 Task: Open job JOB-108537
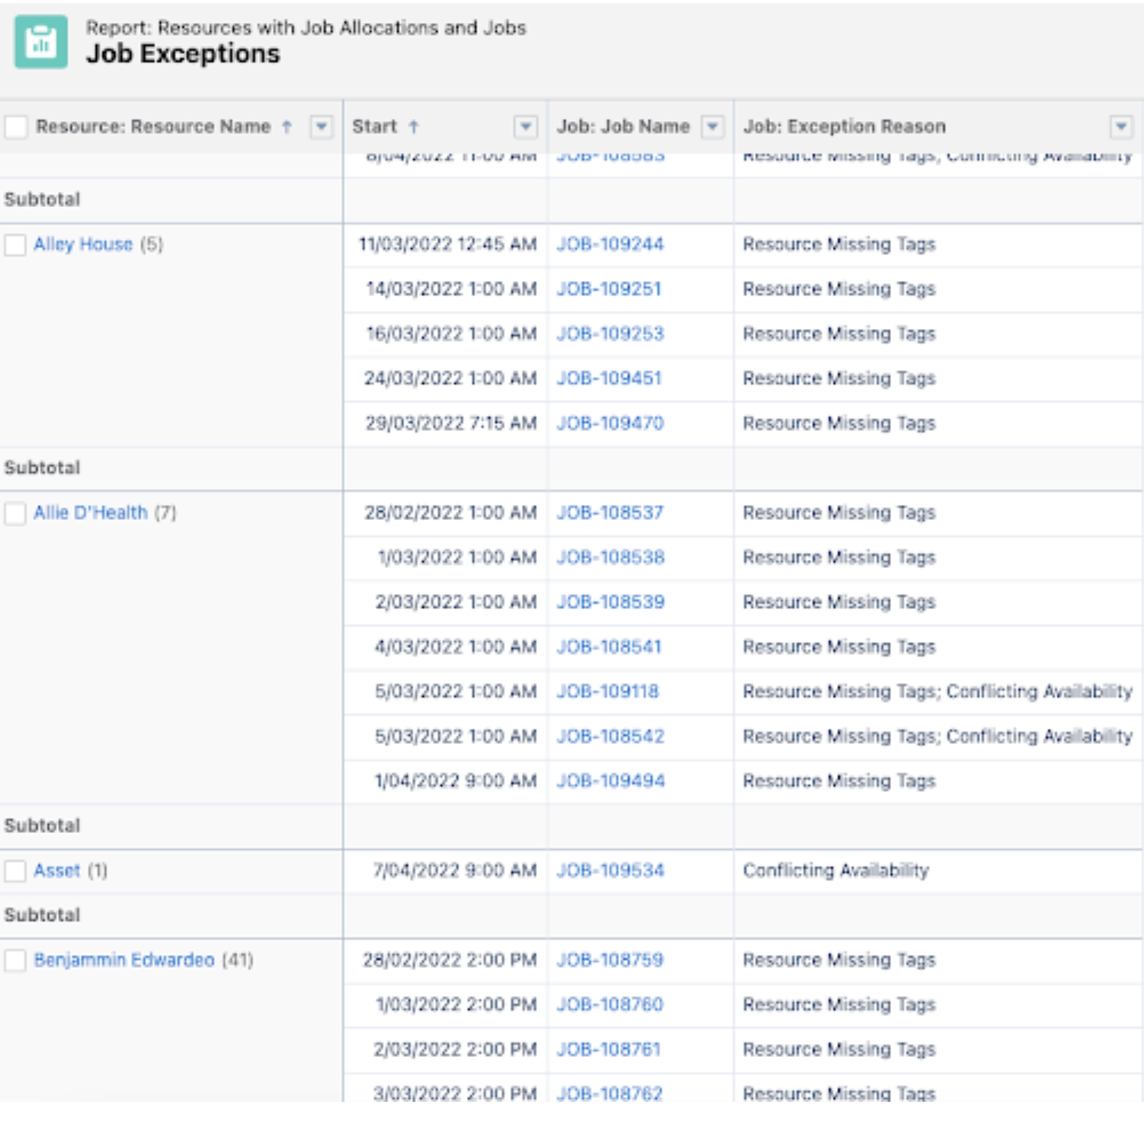pos(610,513)
